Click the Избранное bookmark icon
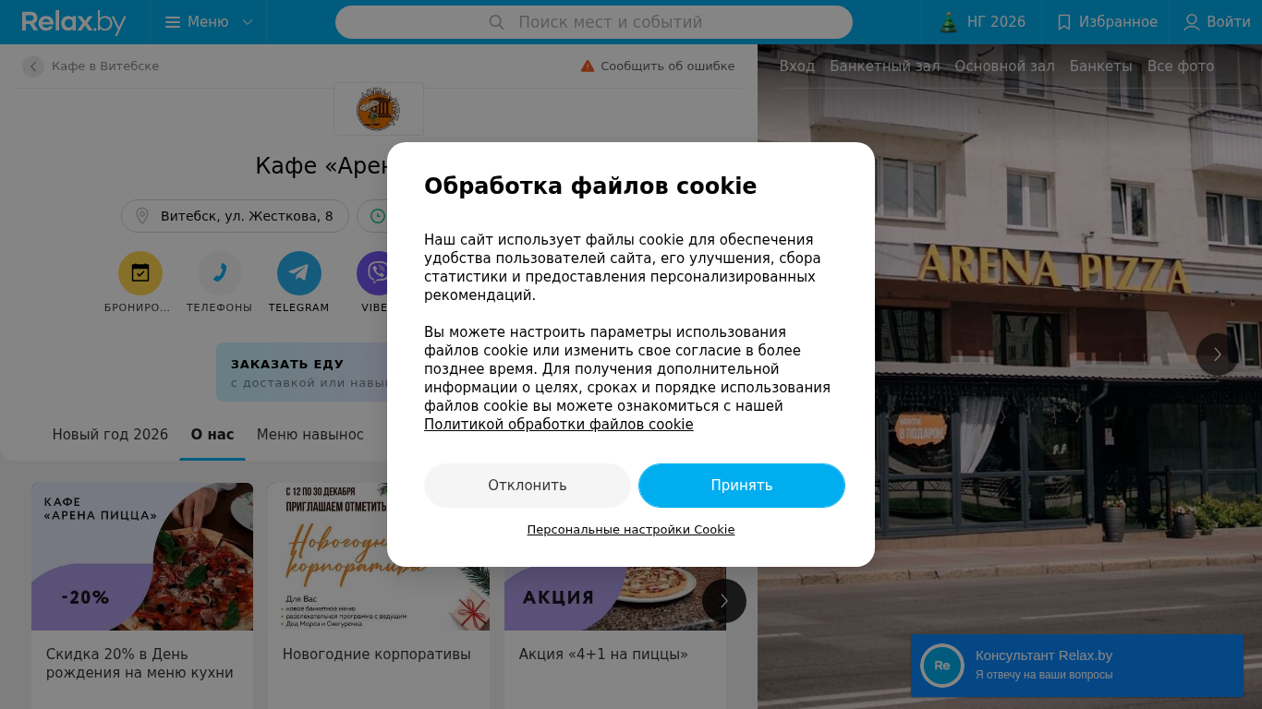Viewport: 1262px width, 709px height. 1064,22
